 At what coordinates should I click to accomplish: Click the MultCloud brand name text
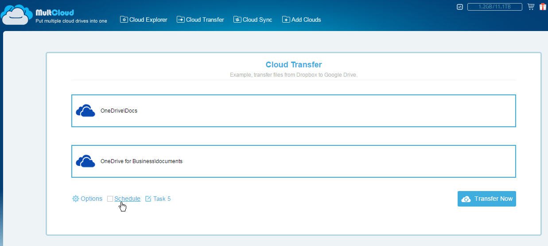[x=54, y=12]
